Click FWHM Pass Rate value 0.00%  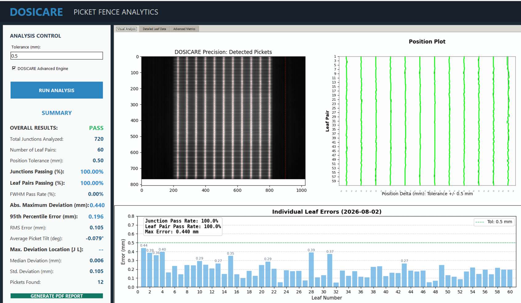pos(96,194)
